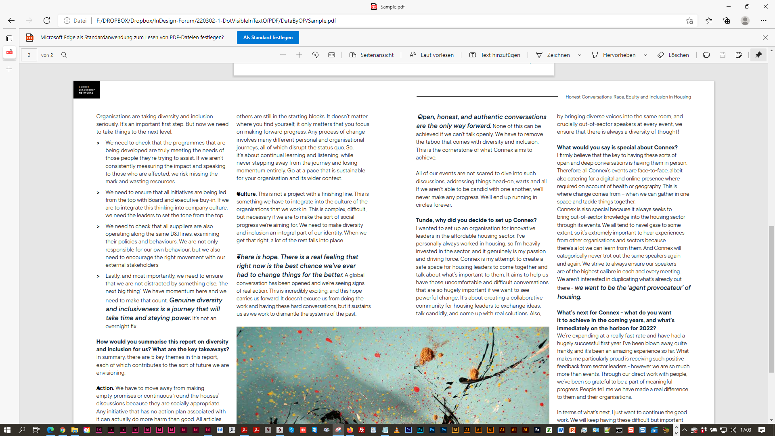The width and height of the screenshot is (775, 436).
Task: Toggle the page fit mode
Action: click(331, 55)
